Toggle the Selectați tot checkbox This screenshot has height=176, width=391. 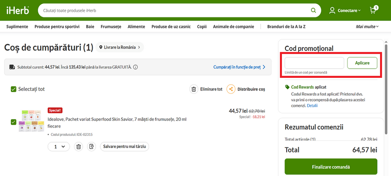[13, 89]
